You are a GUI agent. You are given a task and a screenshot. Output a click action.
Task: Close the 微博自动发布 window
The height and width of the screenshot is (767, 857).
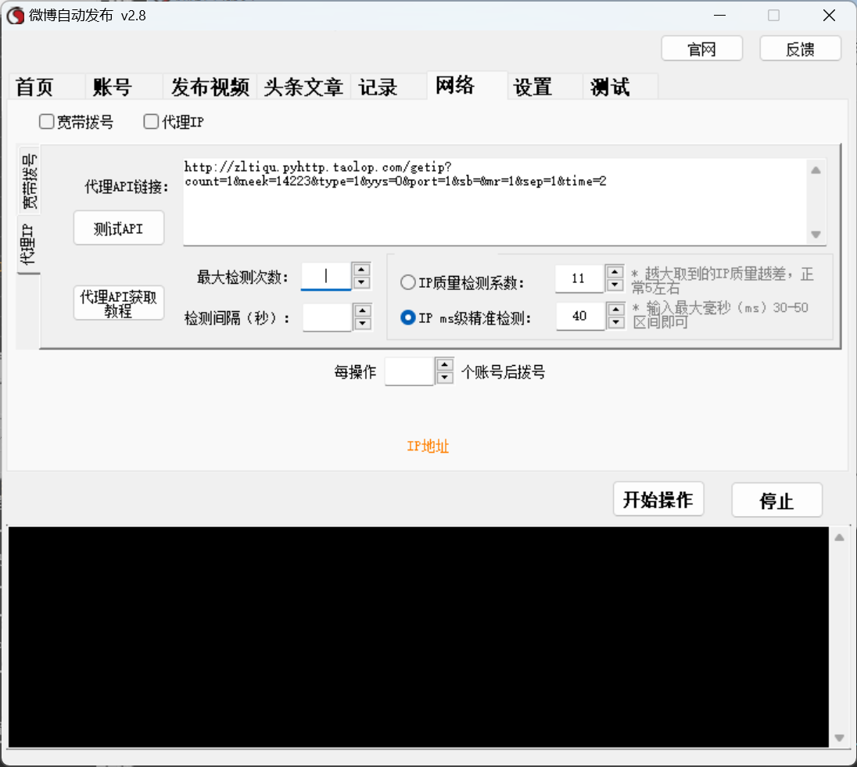(x=829, y=16)
